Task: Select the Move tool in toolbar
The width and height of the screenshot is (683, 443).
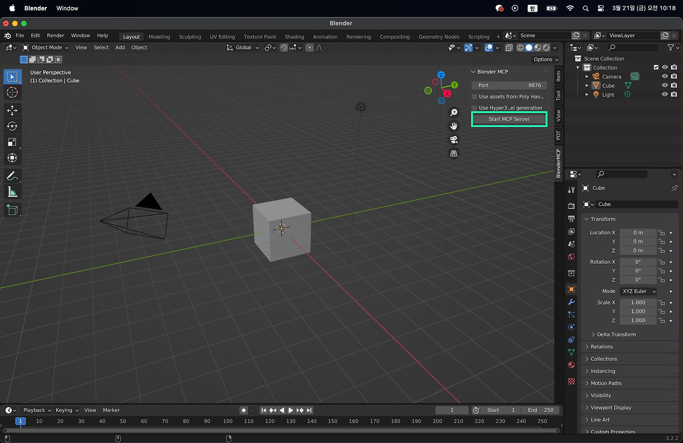Action: [12, 110]
